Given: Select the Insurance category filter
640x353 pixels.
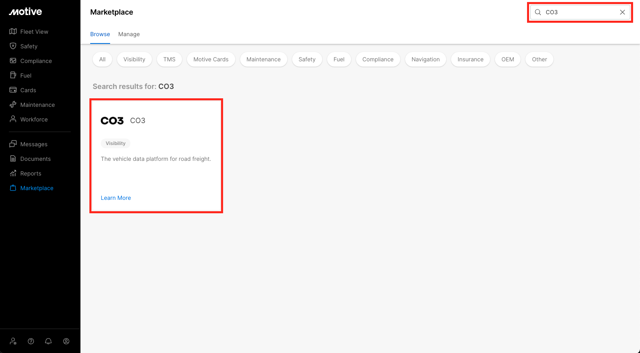Looking at the screenshot, I should click(470, 59).
